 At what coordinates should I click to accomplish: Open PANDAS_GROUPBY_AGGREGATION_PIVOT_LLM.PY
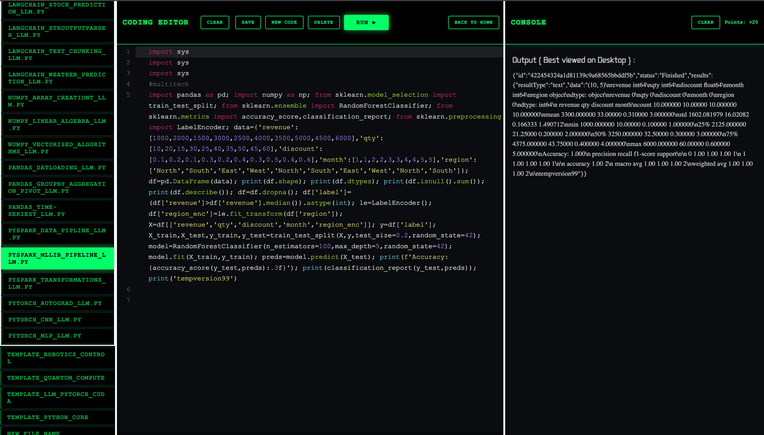[58, 188]
